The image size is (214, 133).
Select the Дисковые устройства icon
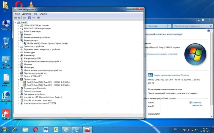click(21, 47)
